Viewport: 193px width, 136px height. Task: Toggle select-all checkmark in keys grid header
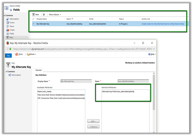click(x=34, y=19)
